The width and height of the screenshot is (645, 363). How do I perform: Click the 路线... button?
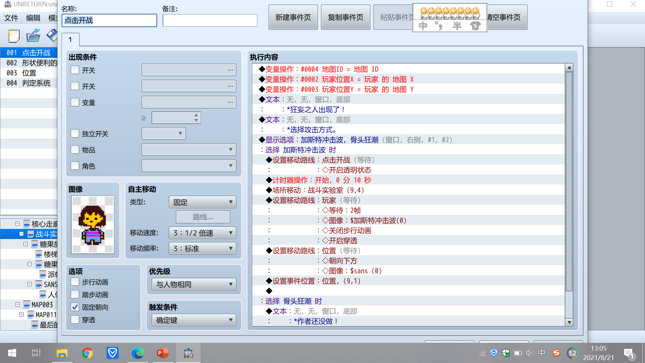pos(203,217)
